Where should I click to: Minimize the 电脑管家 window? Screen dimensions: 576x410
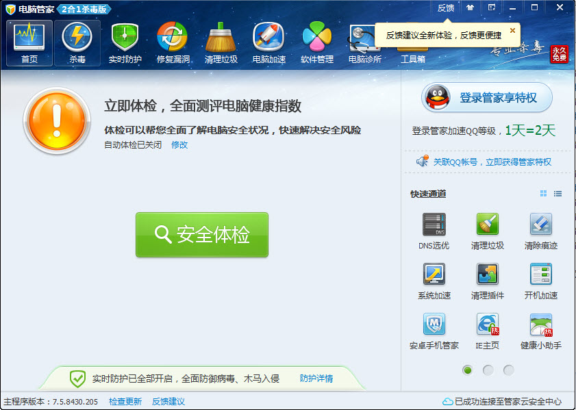pos(512,8)
